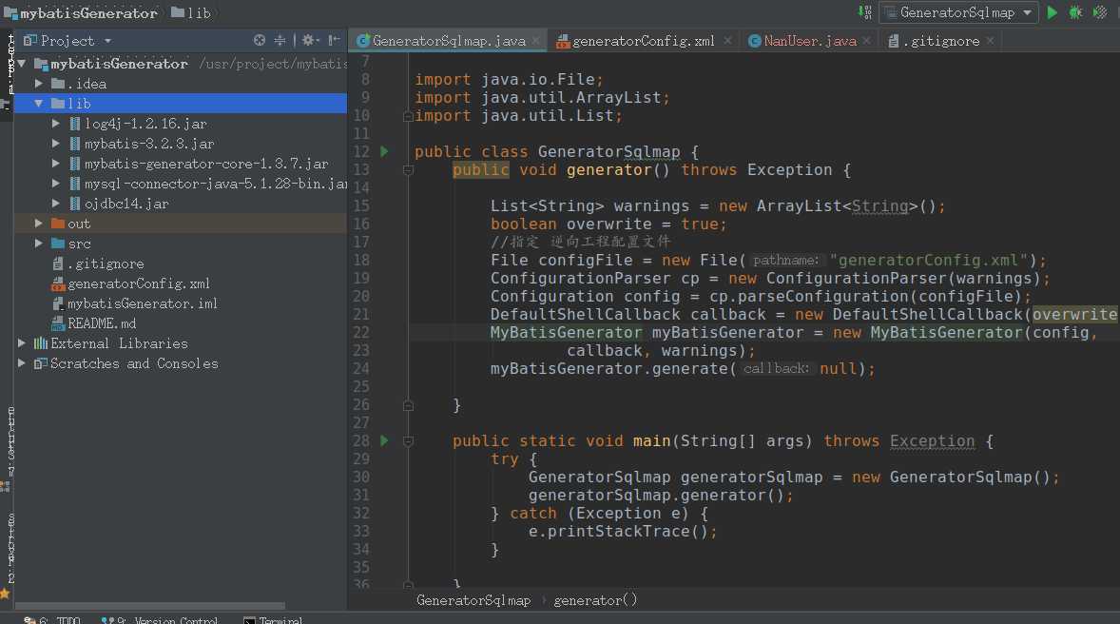Place cursor on line 22 MyBatisGenerator declaration
Screen dimensions: 1120x624
click(566, 332)
